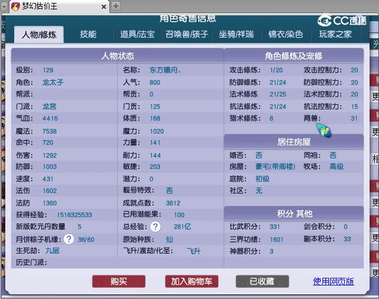This screenshot has height=299, width=379.
Task: Click the 法伤 value 1602
Action: click(x=49, y=191)
